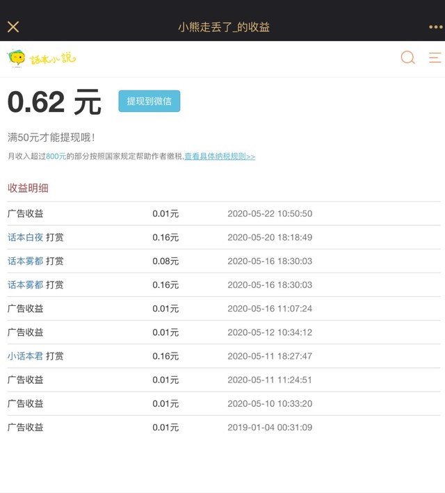This screenshot has width=445, height=493.
Task: Click the 话本小说 logo
Action: pos(42,58)
